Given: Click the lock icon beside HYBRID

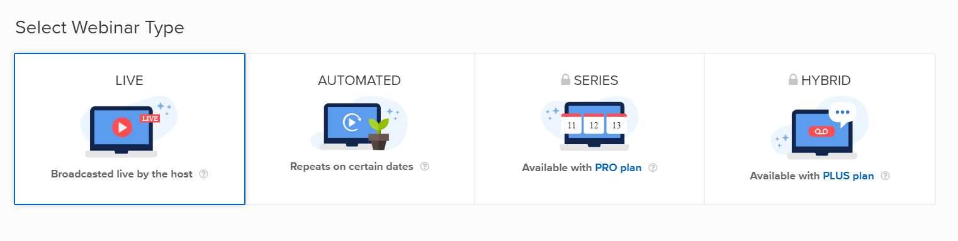Looking at the screenshot, I should click(793, 80).
